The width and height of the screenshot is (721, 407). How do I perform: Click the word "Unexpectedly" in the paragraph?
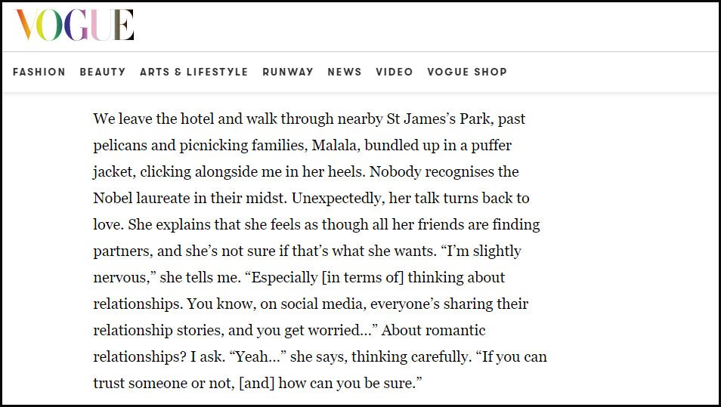[336, 199]
